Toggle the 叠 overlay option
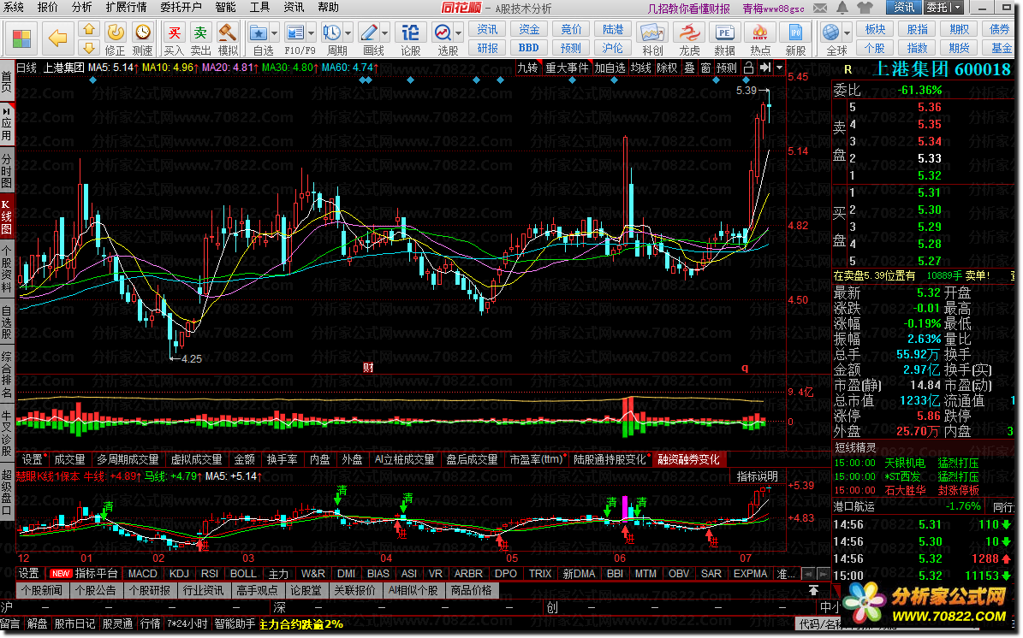This screenshot has width=1023, height=638. (689, 68)
